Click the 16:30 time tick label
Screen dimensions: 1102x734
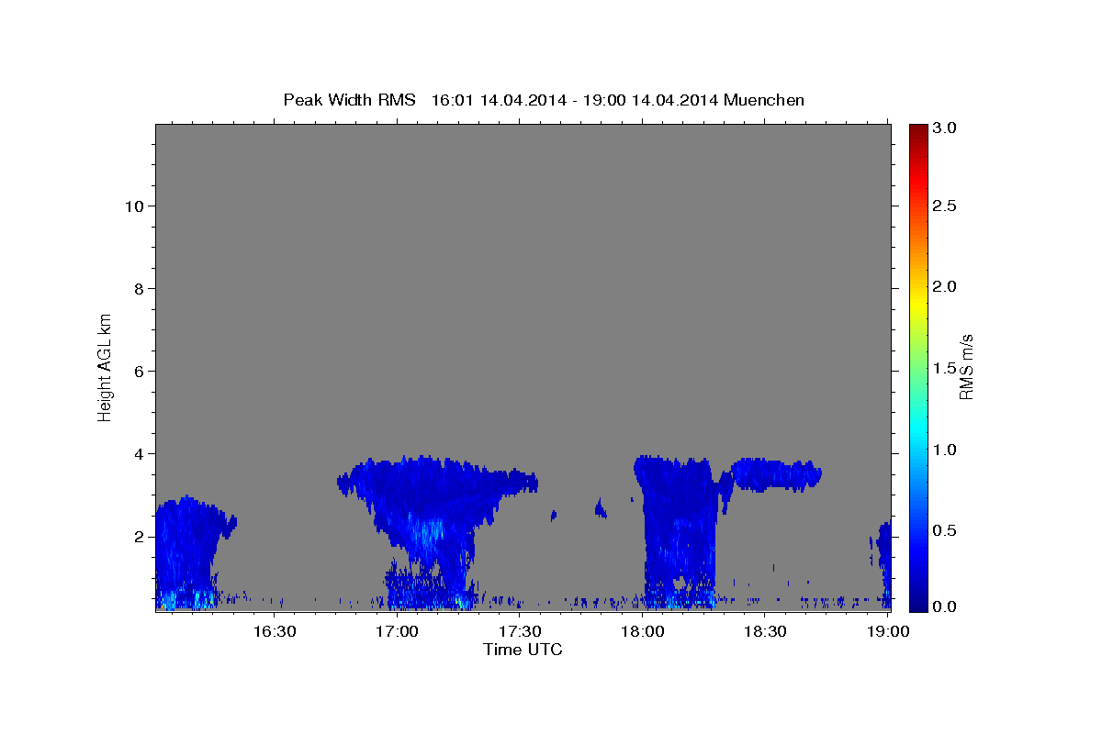pyautogui.click(x=274, y=631)
